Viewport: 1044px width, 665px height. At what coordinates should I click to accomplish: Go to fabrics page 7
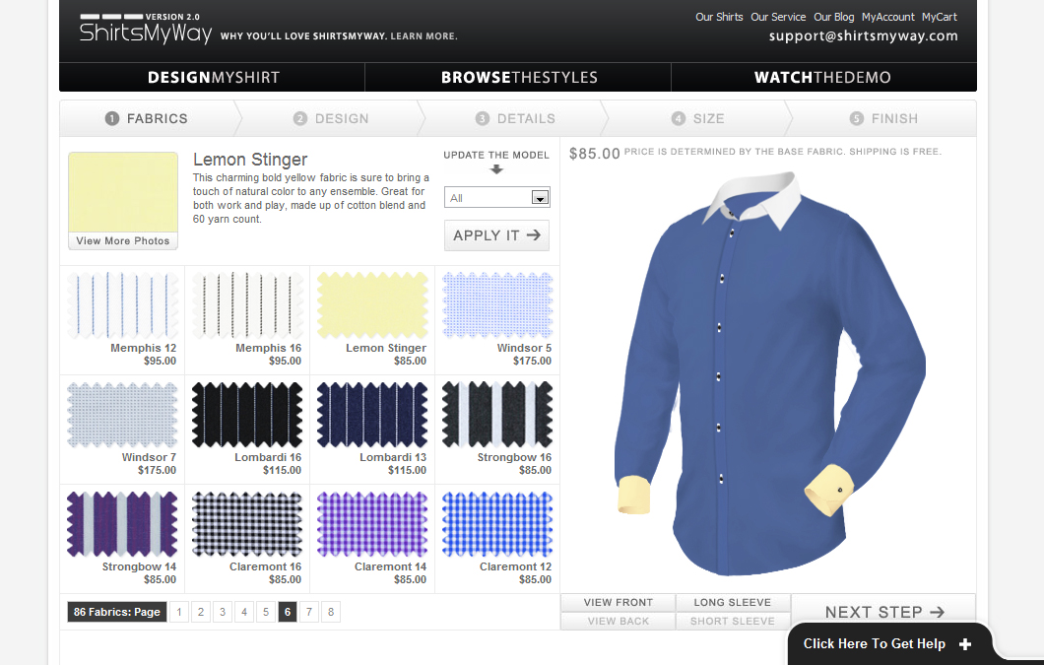point(309,612)
